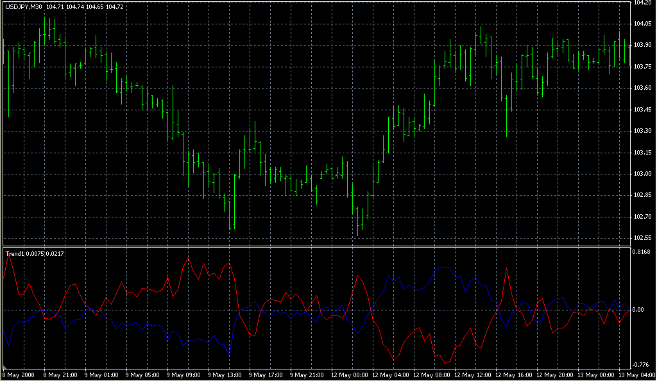The height and width of the screenshot is (381, 657).
Task: Click the 9 May 13:00 time label
Action: 225,375
